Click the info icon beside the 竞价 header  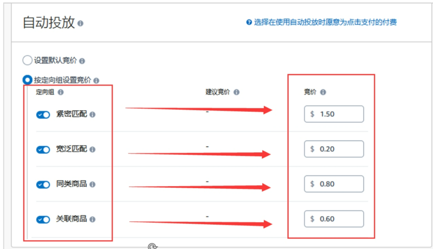(323, 92)
